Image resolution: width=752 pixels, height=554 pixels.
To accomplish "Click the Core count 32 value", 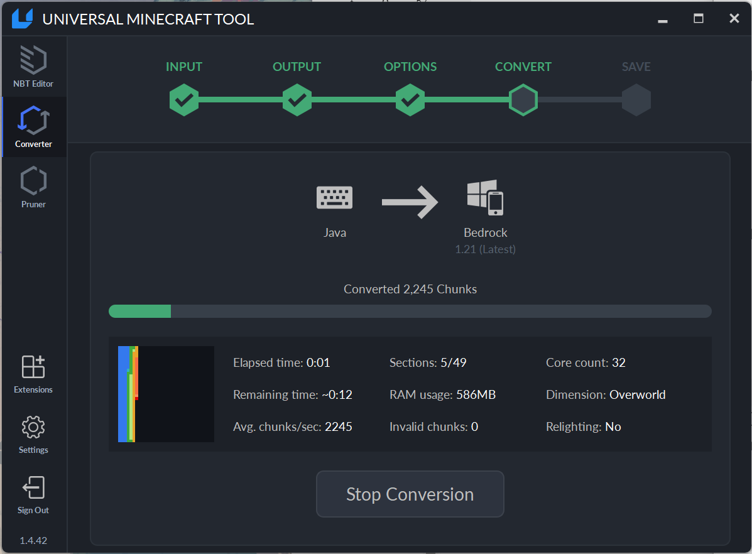I will coord(619,362).
